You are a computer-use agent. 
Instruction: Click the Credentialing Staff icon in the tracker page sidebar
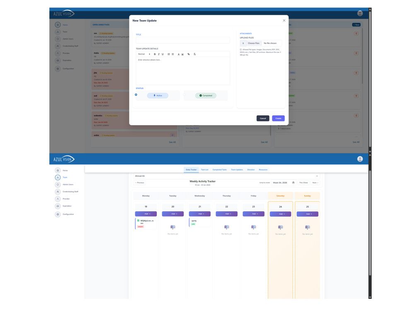pyautogui.click(x=58, y=192)
